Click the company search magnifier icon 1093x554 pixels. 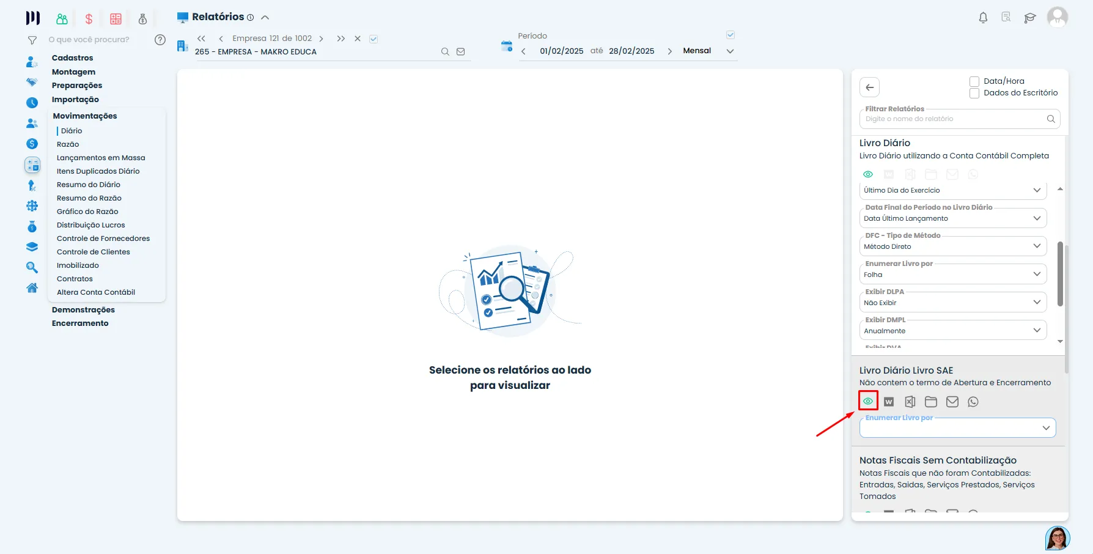click(445, 52)
